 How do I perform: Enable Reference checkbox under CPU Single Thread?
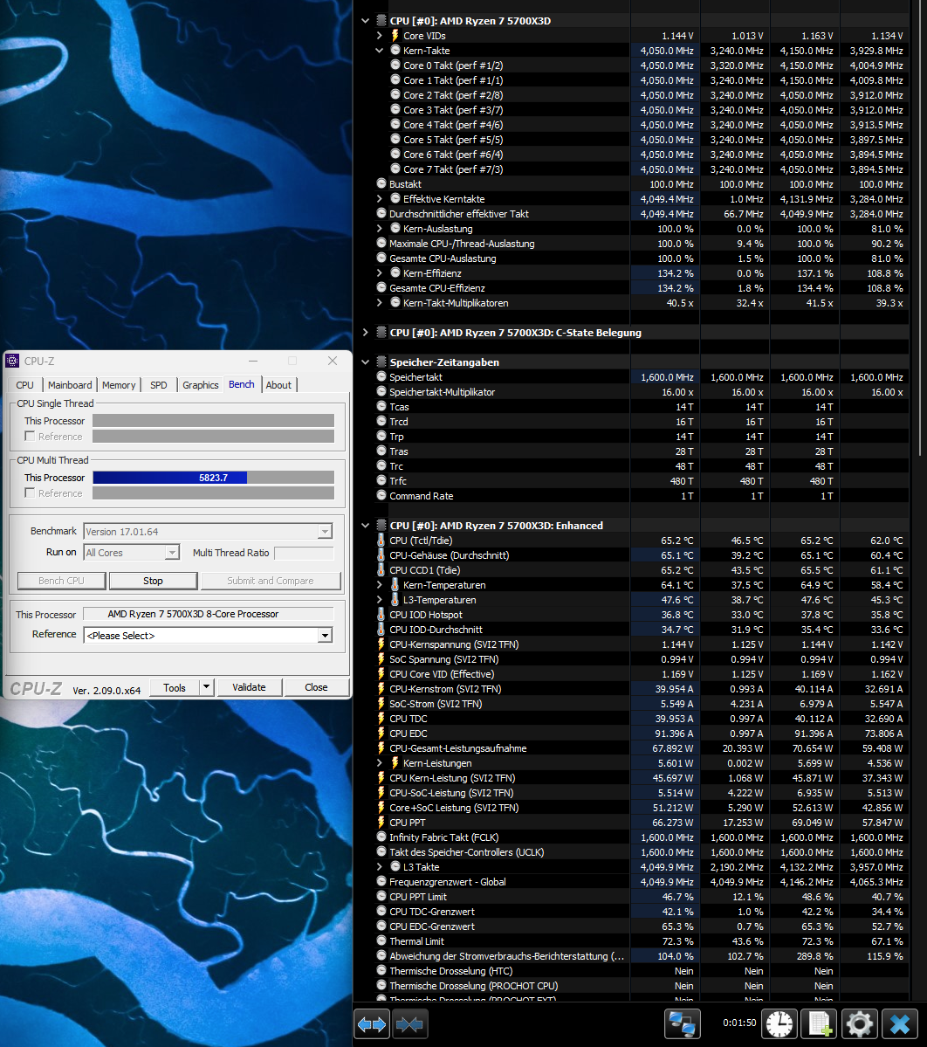[x=30, y=436]
